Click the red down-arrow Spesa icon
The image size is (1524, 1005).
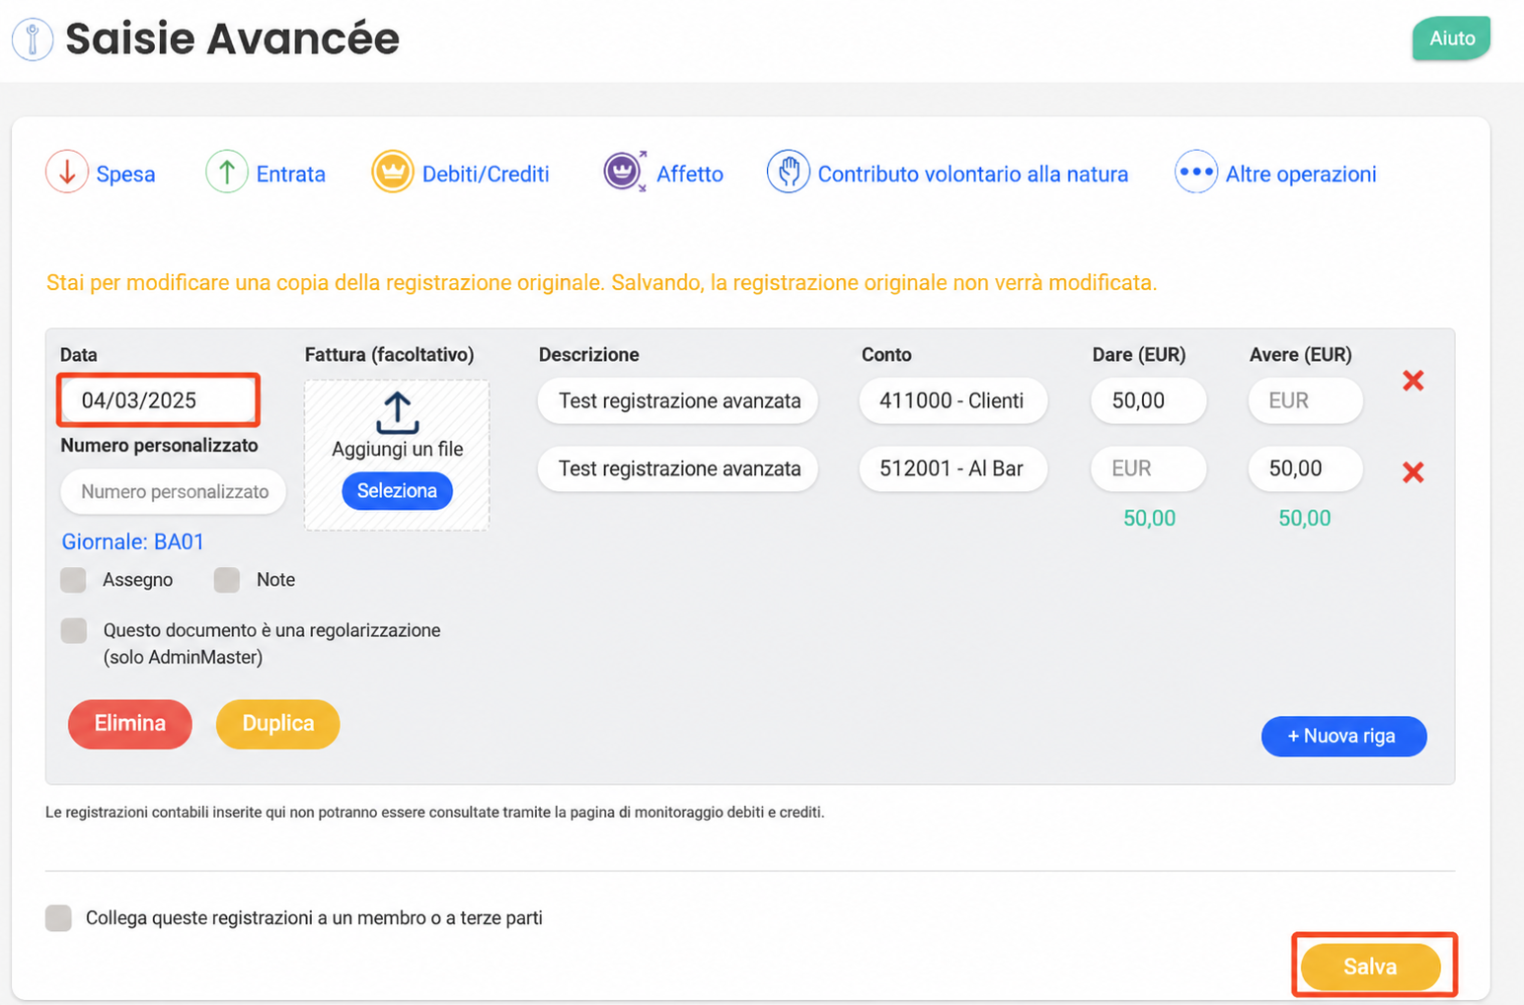click(x=67, y=173)
